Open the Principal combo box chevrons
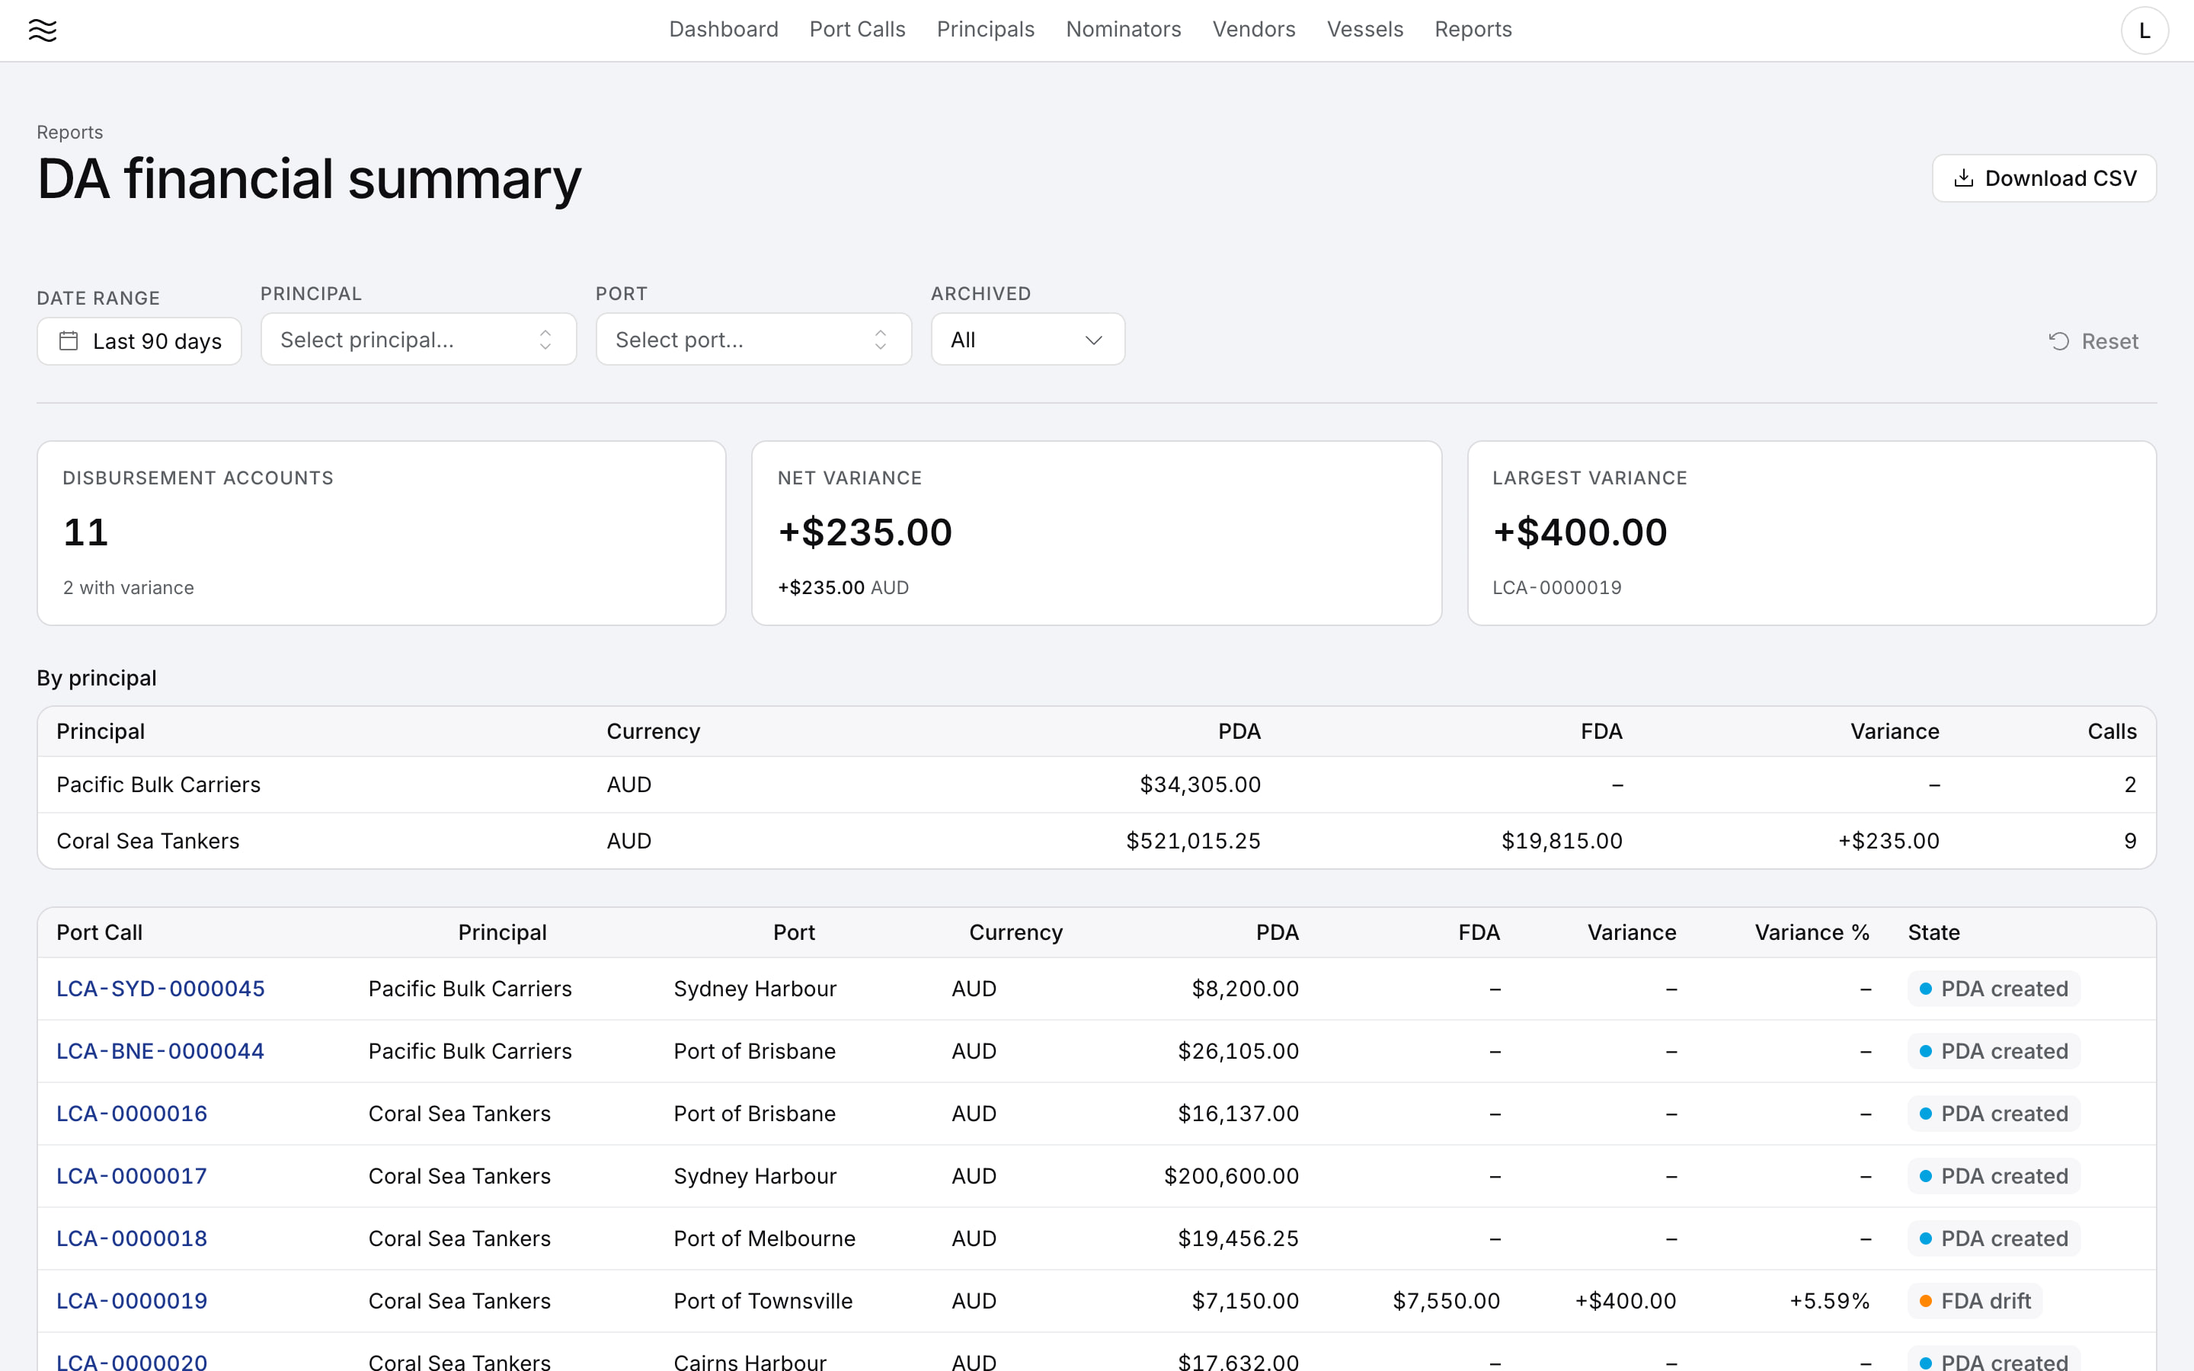 (545, 339)
